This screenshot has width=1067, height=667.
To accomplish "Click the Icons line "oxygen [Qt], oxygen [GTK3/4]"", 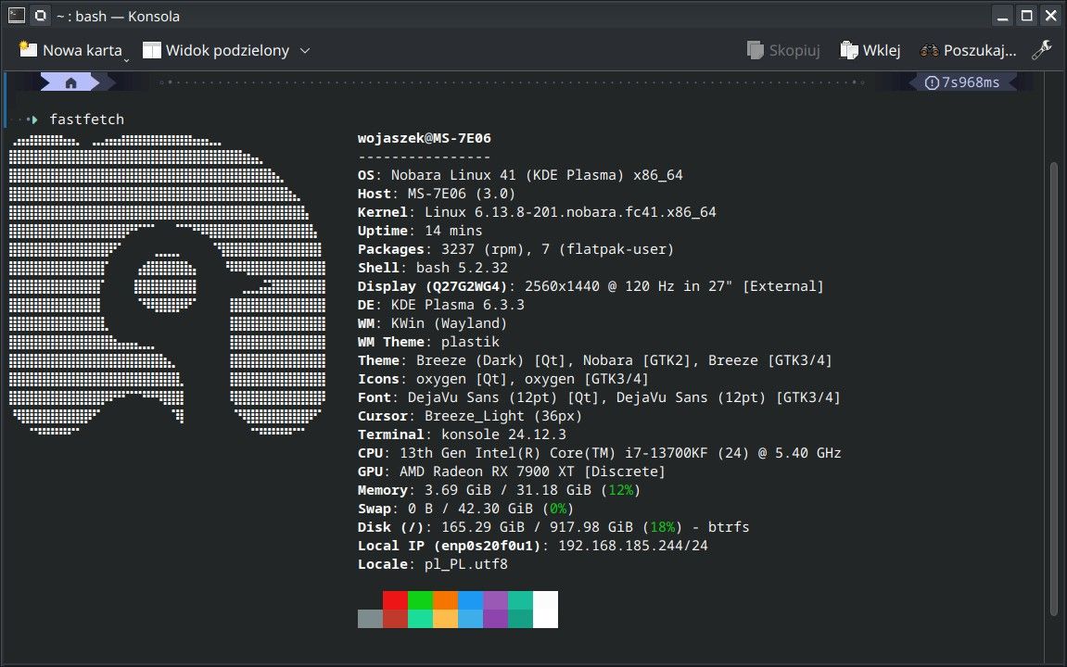I will tap(533, 379).
